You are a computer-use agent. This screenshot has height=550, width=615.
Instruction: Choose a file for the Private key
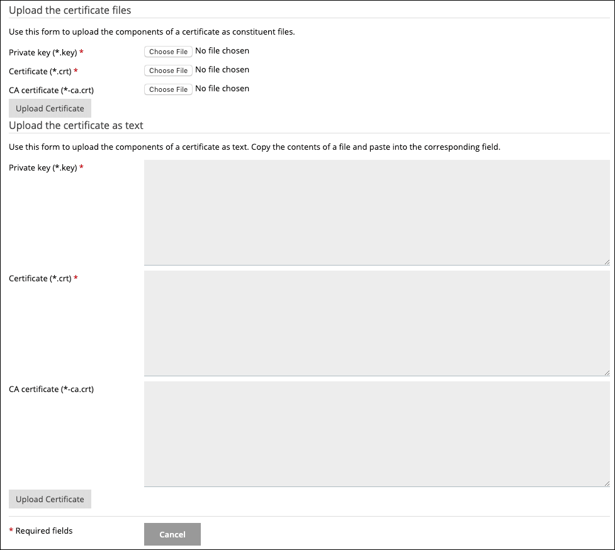(168, 52)
